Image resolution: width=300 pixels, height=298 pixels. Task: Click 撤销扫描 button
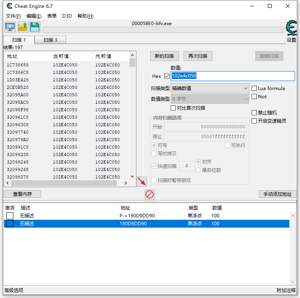[x=269, y=56]
